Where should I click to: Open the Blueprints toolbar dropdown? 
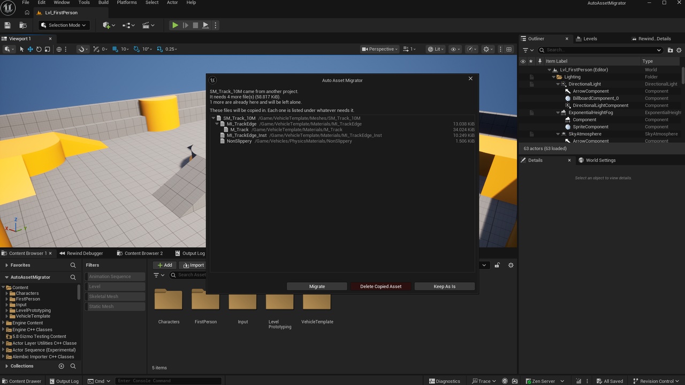128,25
